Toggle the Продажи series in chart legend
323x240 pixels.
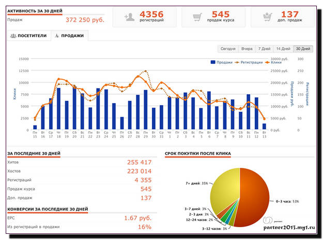(x=221, y=62)
